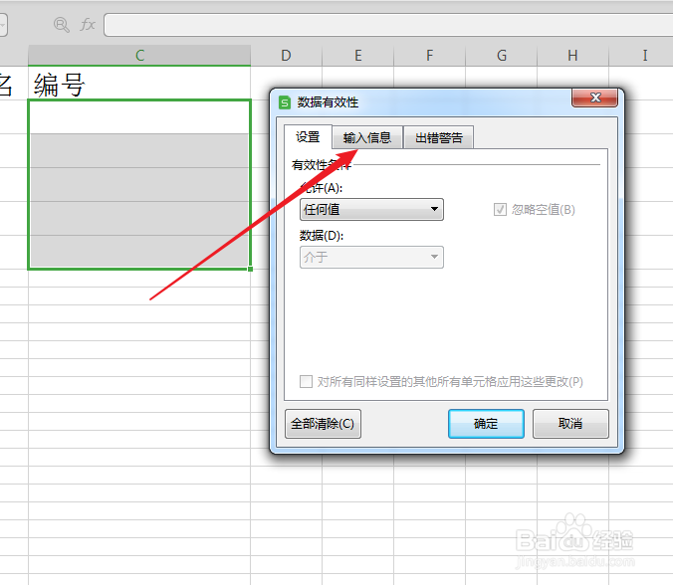
Task: Confirm with the 确定 button
Action: coord(486,424)
